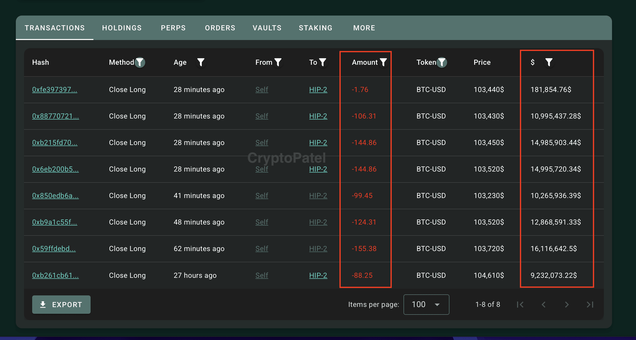Click the previous page chevron
The image size is (636, 340).
click(x=544, y=304)
